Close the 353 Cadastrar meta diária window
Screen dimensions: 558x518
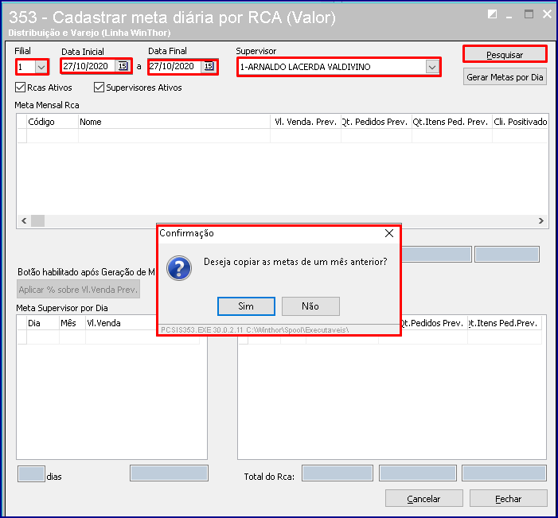[547, 14]
